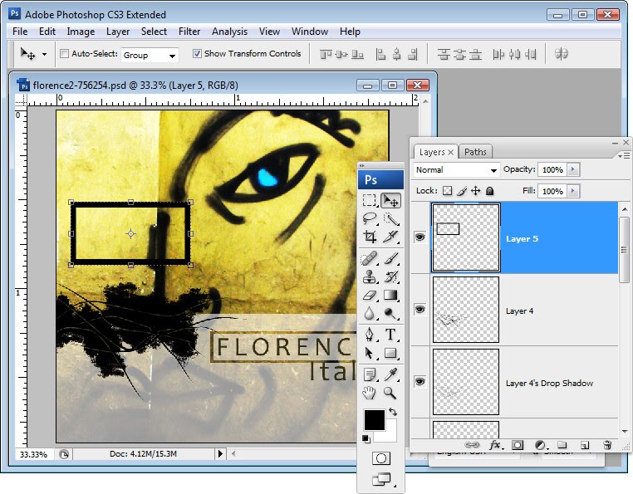Select the Quick Selection tool

pyautogui.click(x=390, y=218)
